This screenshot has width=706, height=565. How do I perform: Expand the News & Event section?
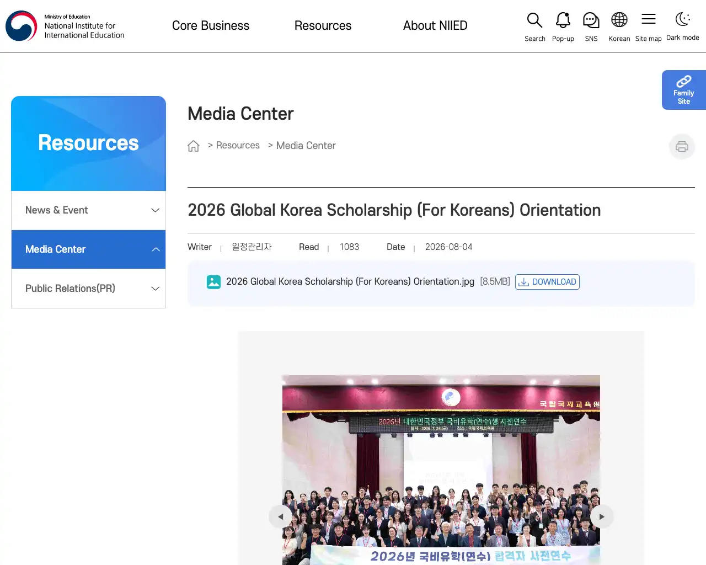(x=88, y=210)
